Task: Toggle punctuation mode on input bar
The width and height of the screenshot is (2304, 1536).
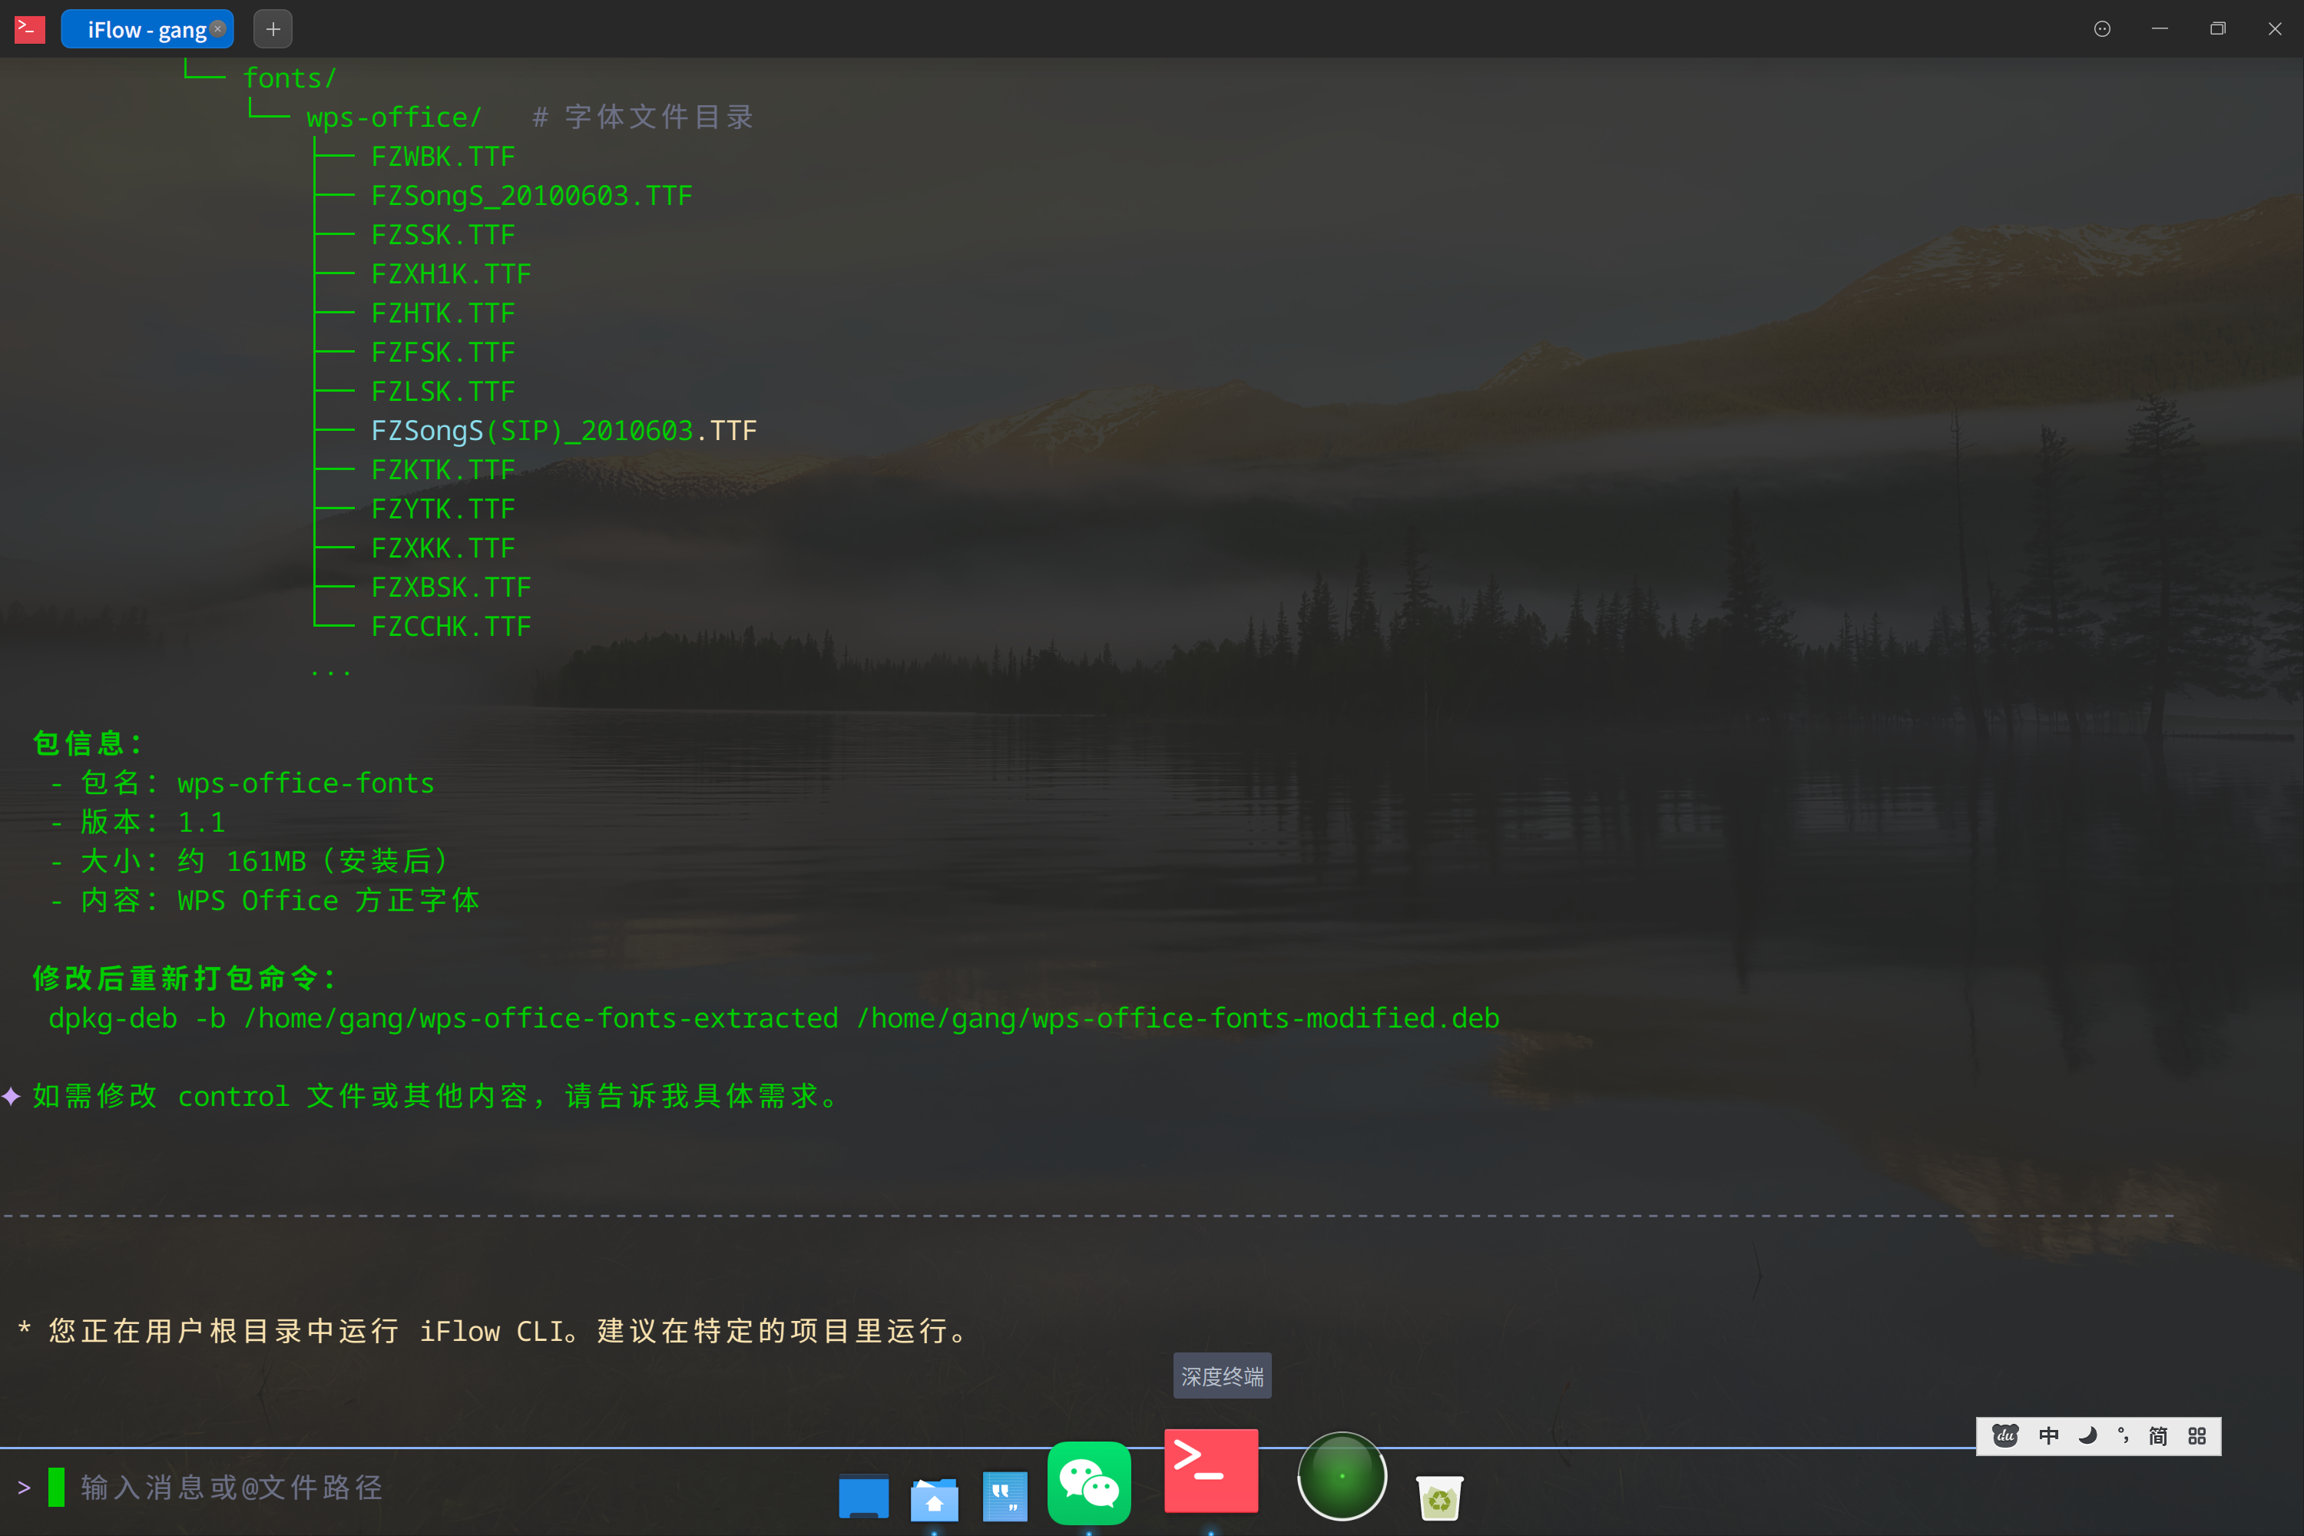Action: [2123, 1436]
